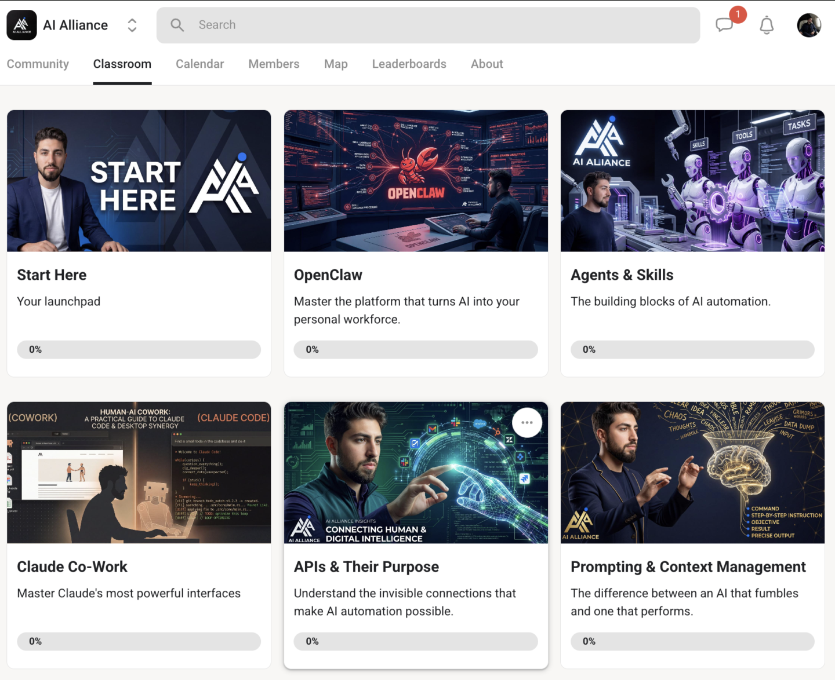Click the search magnifier icon
835x680 pixels.
[177, 25]
